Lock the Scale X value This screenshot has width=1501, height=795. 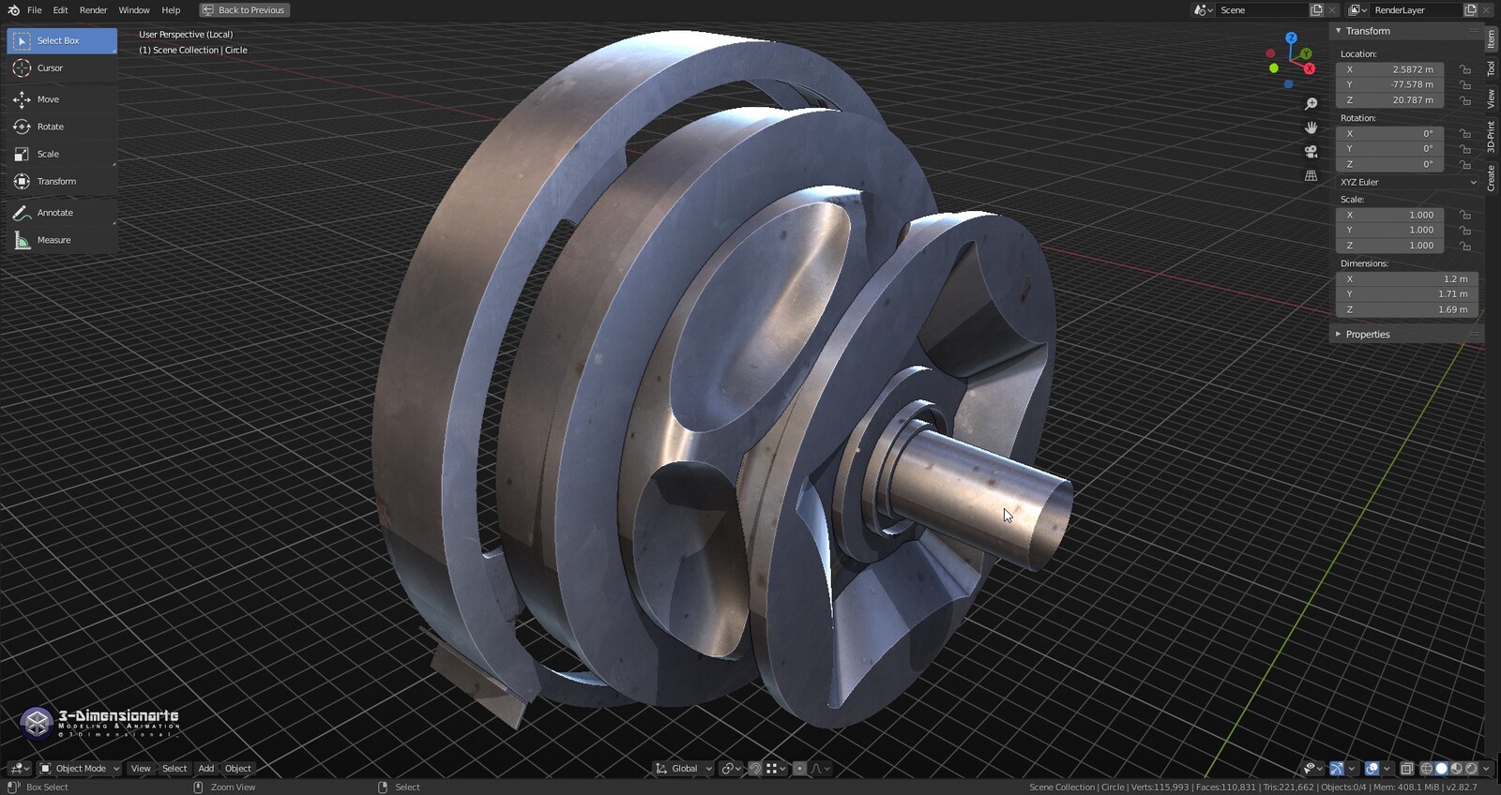click(x=1465, y=215)
